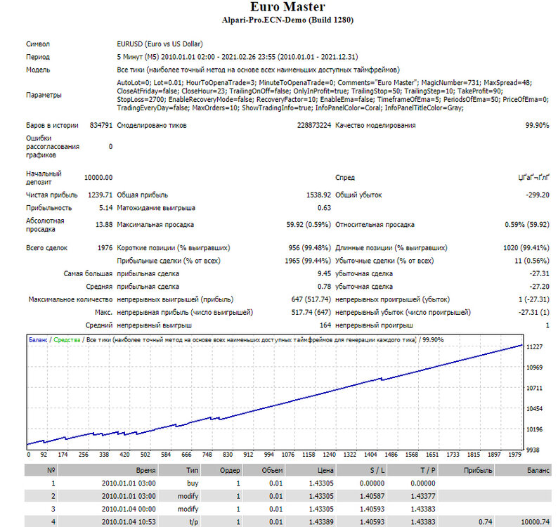Click the initial deposit value 10000.00
The width and height of the screenshot is (558, 527).
point(98,178)
